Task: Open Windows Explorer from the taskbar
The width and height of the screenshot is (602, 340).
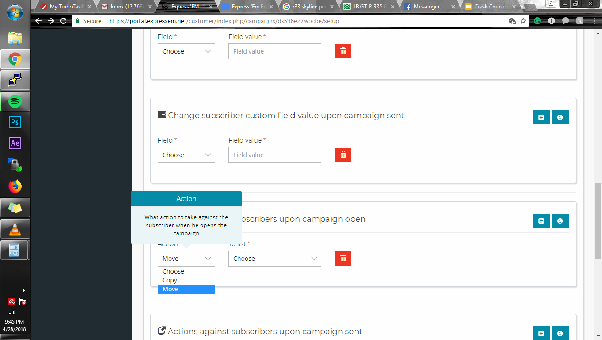Action: click(x=15, y=38)
